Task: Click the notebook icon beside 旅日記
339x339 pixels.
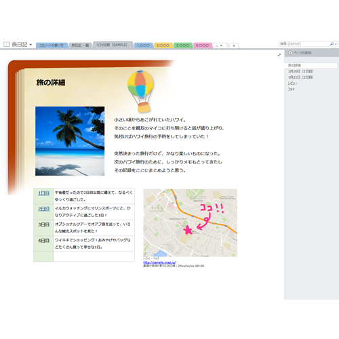Action: pyautogui.click(x=7, y=44)
